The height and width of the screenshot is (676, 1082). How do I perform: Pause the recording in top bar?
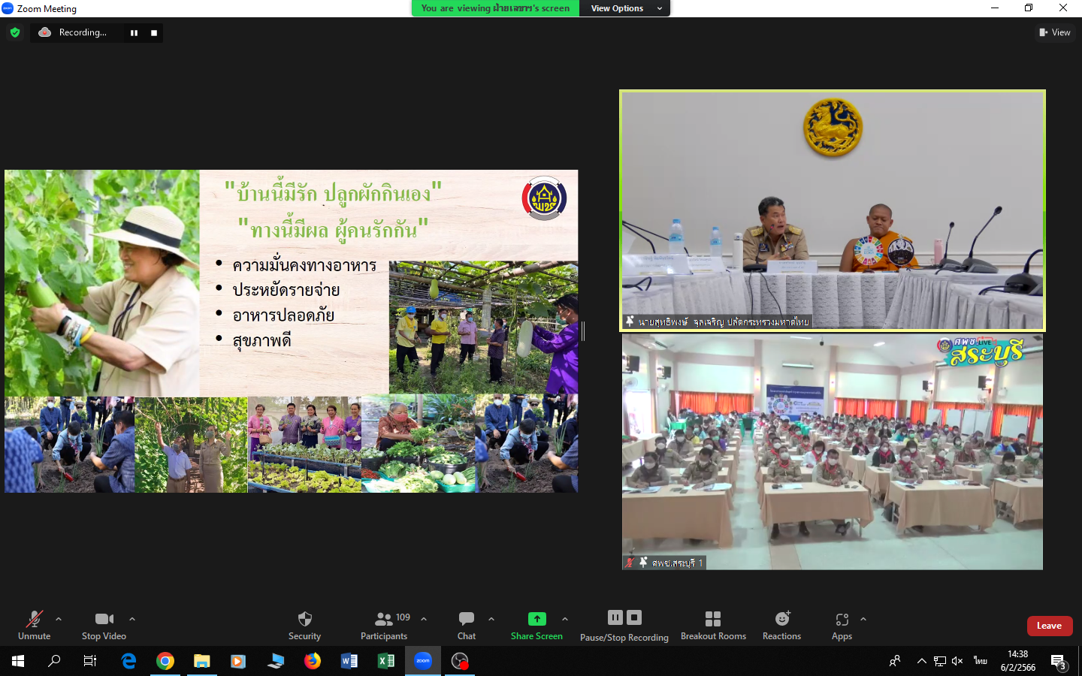tap(134, 33)
